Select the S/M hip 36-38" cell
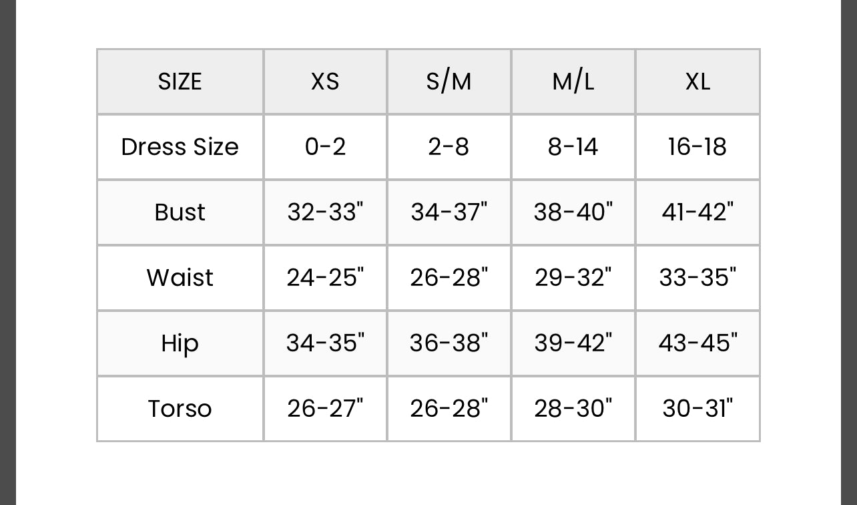This screenshot has width=857, height=505. coord(449,343)
